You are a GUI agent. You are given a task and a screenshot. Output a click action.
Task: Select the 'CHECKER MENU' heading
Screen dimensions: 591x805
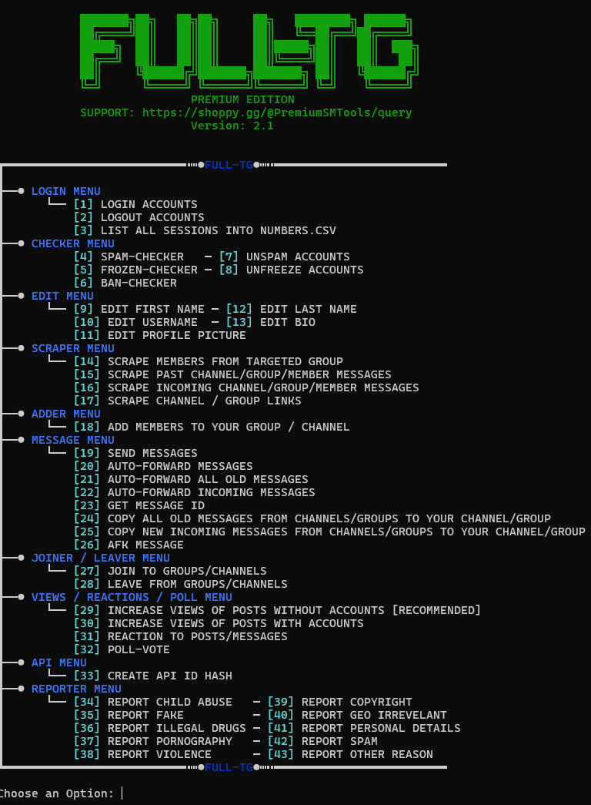click(x=73, y=243)
